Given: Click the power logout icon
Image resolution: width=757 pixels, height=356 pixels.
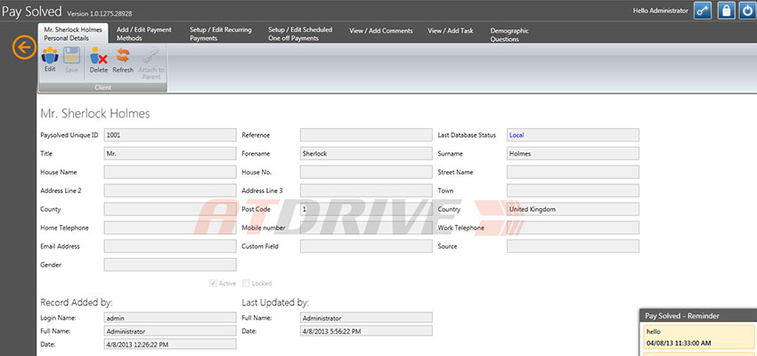Looking at the screenshot, I should point(748,10).
